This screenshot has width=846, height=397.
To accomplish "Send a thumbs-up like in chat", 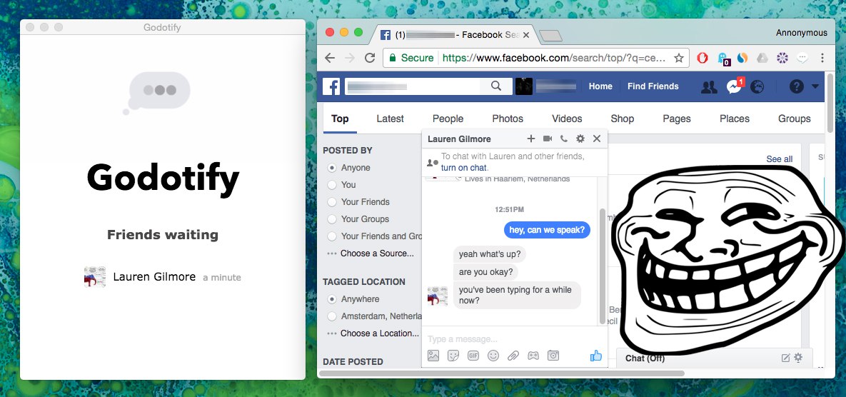I will point(595,356).
